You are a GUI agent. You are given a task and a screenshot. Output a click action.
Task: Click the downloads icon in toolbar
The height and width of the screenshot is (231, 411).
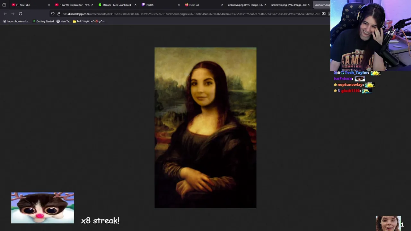pos(324,14)
